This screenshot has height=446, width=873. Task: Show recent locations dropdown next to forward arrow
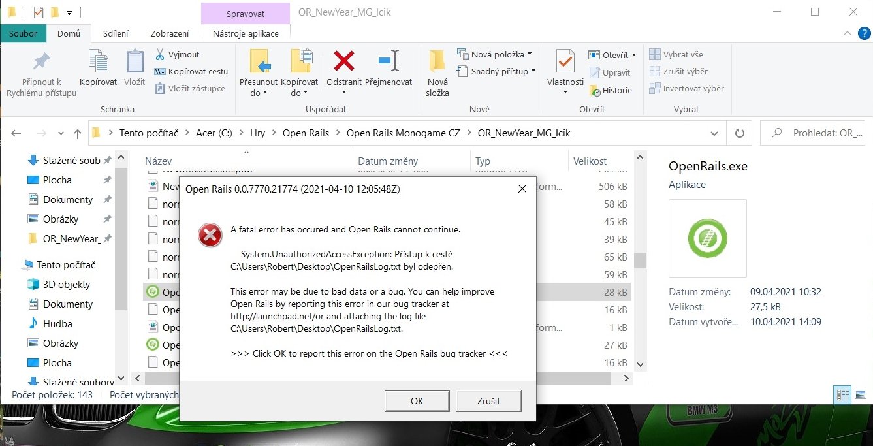(61, 133)
